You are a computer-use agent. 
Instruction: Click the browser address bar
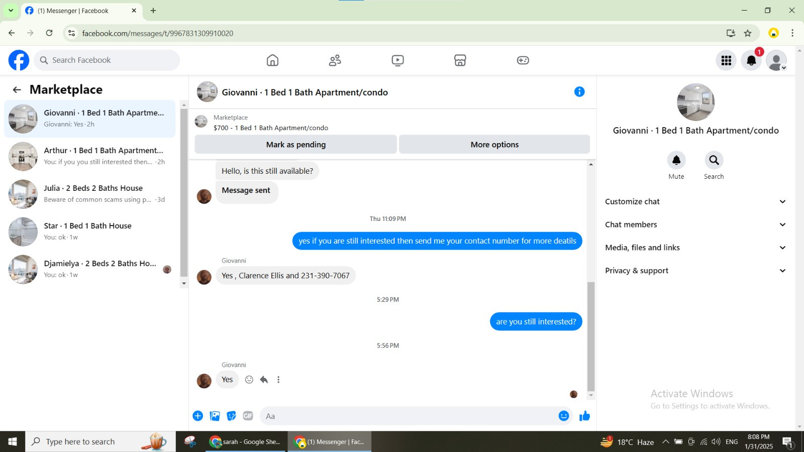pos(397,34)
